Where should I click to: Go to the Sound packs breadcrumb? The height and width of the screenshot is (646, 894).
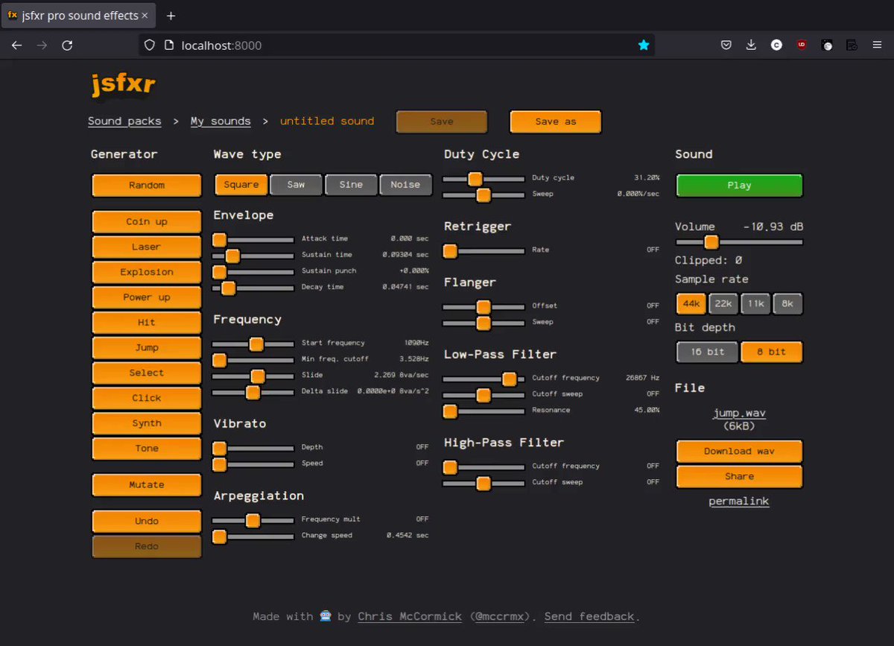click(124, 121)
